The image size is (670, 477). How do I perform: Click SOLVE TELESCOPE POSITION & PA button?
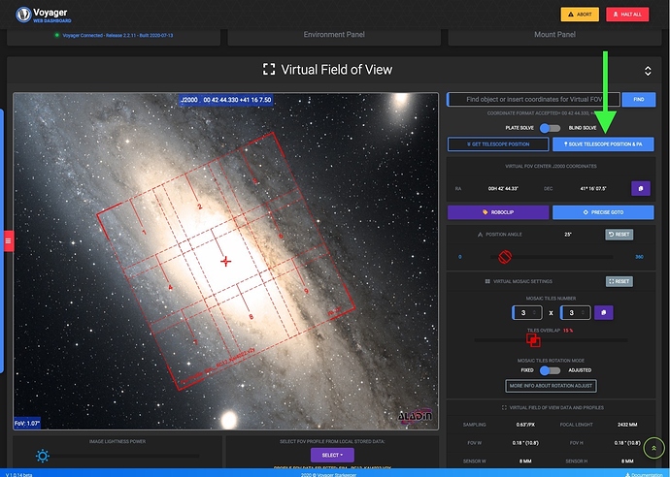pyautogui.click(x=603, y=144)
